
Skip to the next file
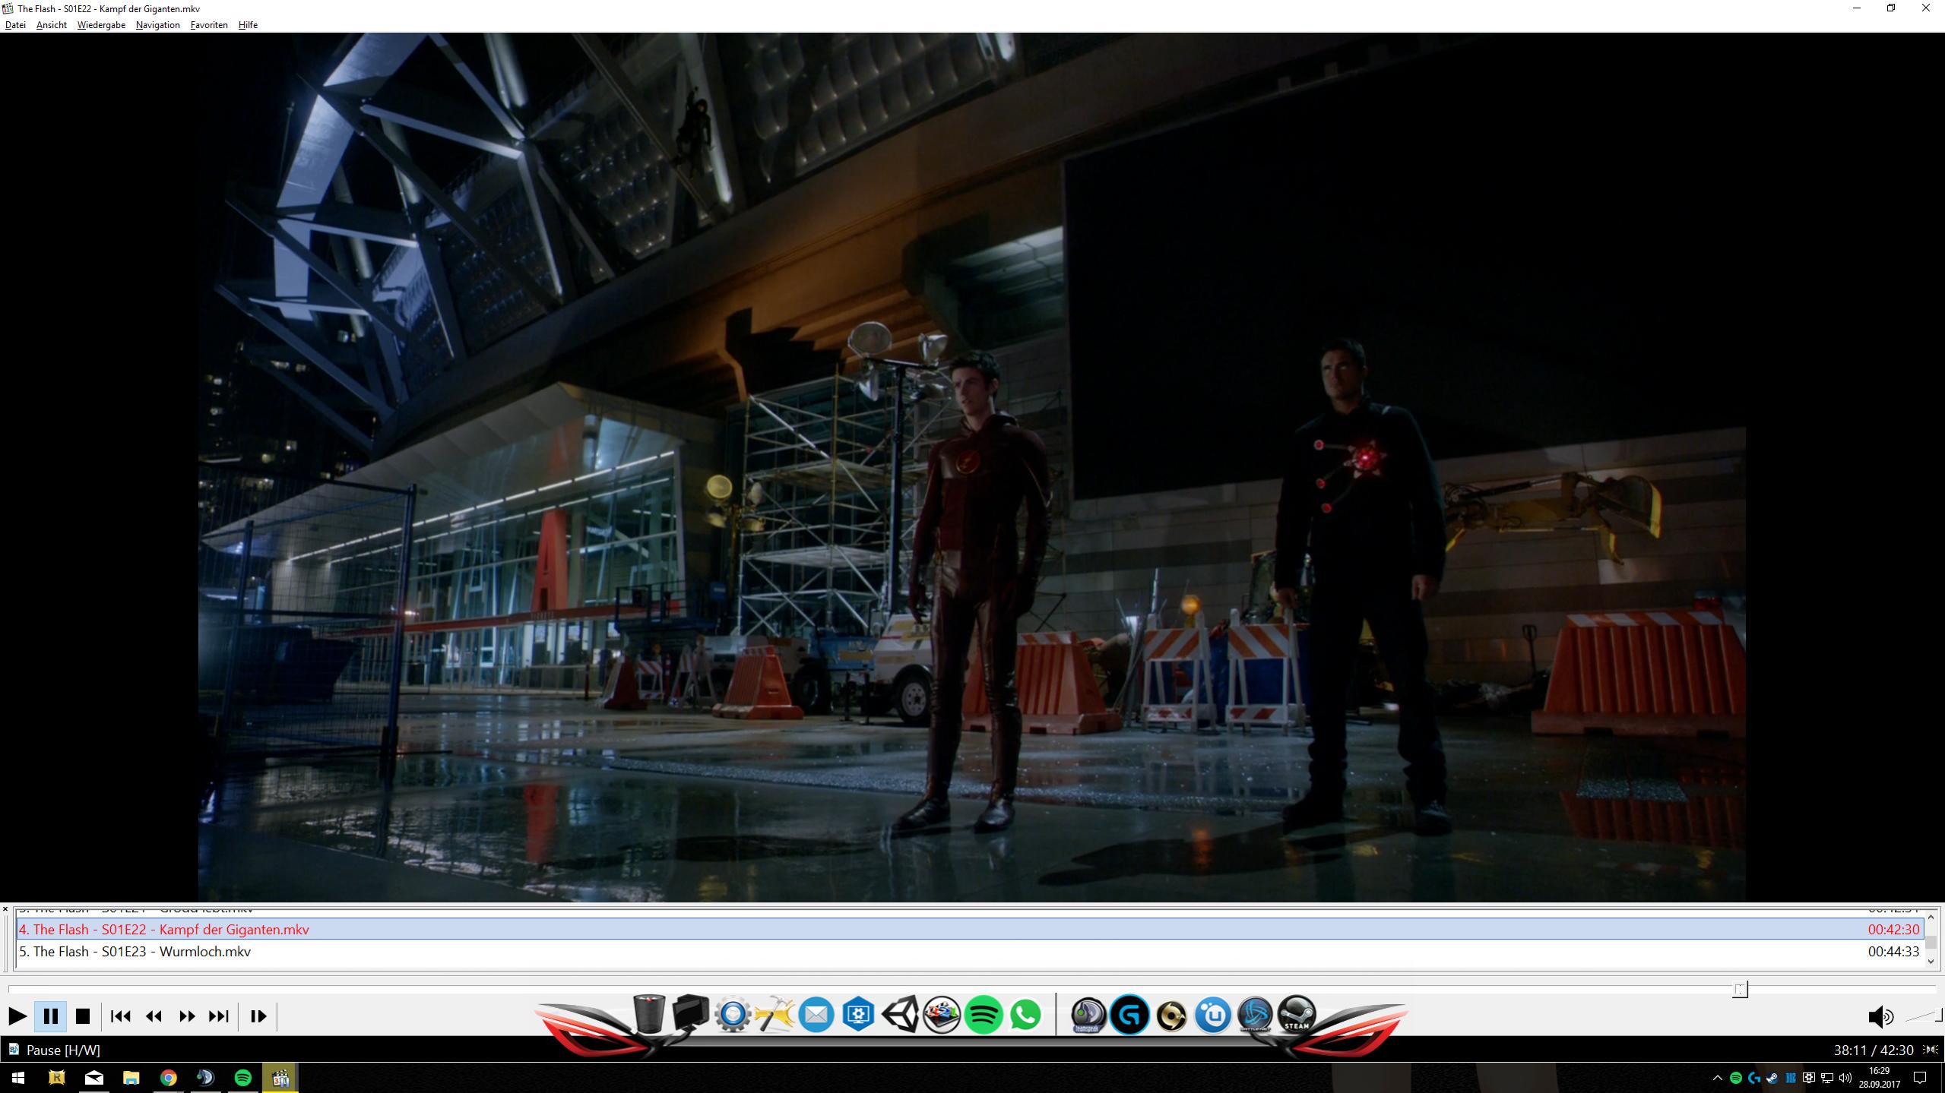click(x=219, y=1016)
